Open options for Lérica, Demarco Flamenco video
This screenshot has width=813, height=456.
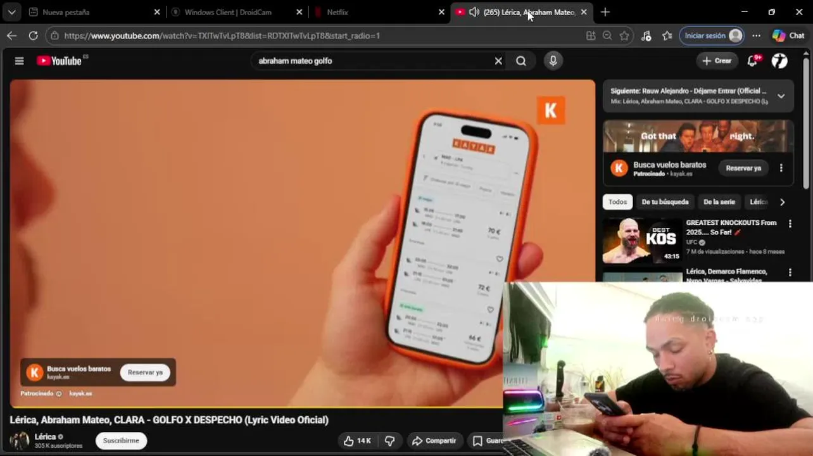790,272
